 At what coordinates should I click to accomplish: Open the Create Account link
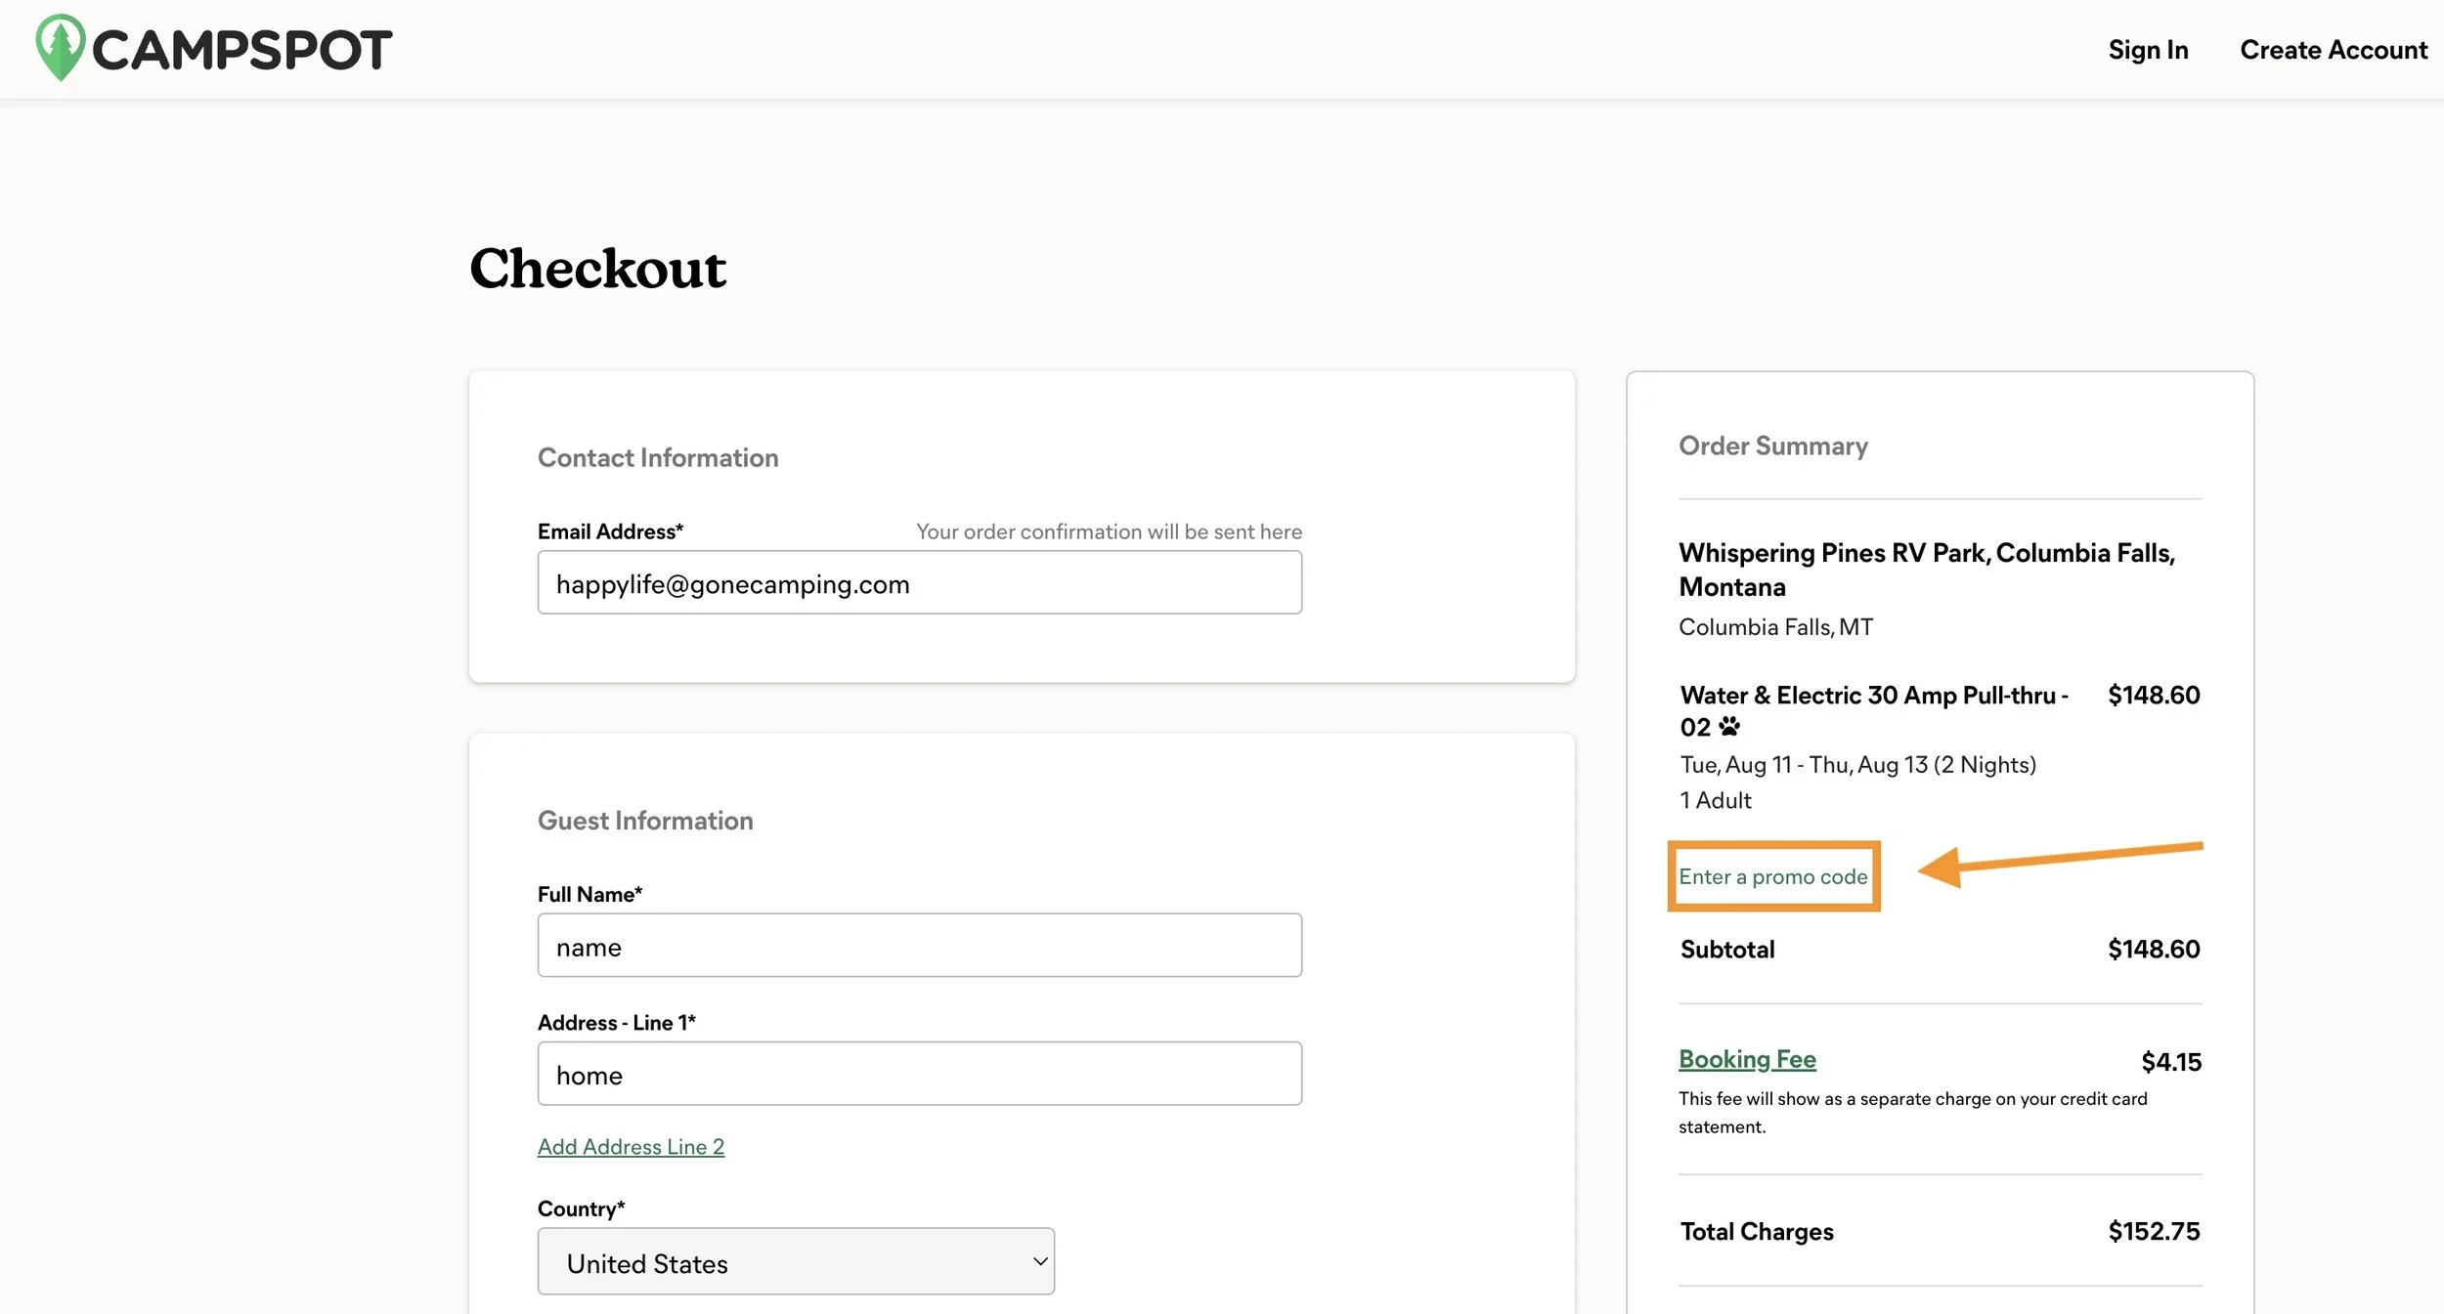click(x=2334, y=50)
